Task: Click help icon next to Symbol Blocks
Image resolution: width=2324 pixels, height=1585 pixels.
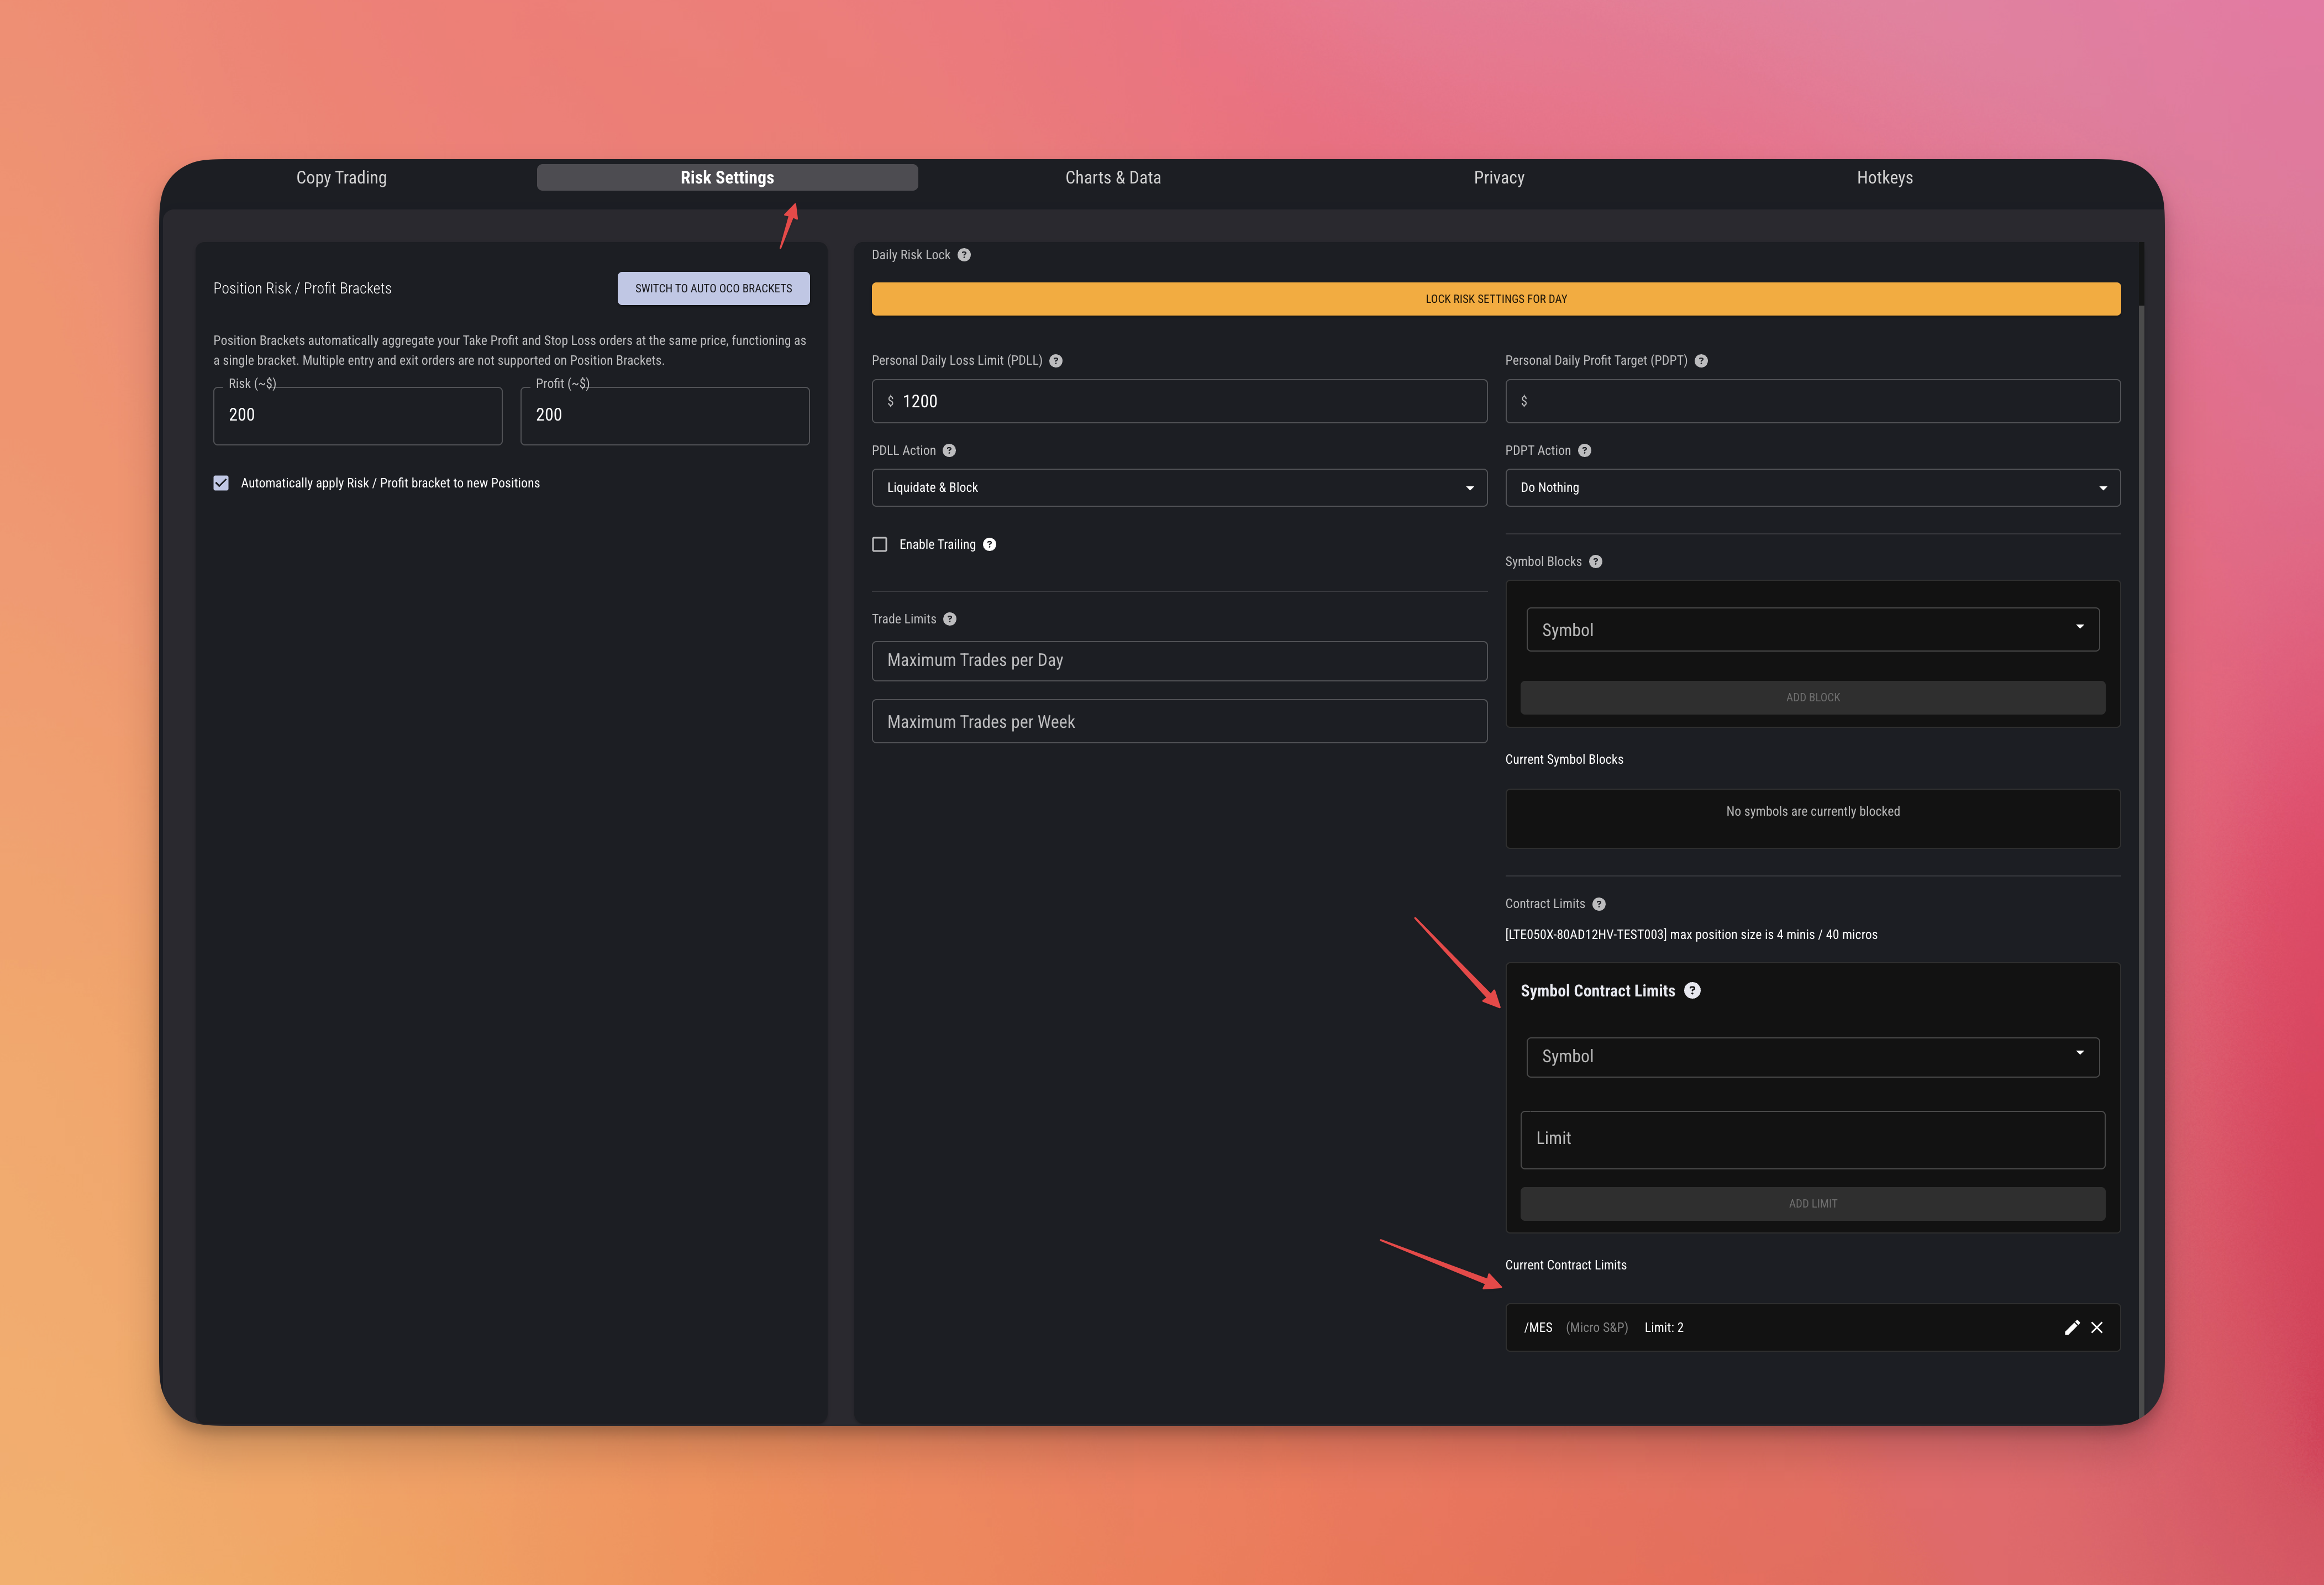Action: click(x=1596, y=562)
